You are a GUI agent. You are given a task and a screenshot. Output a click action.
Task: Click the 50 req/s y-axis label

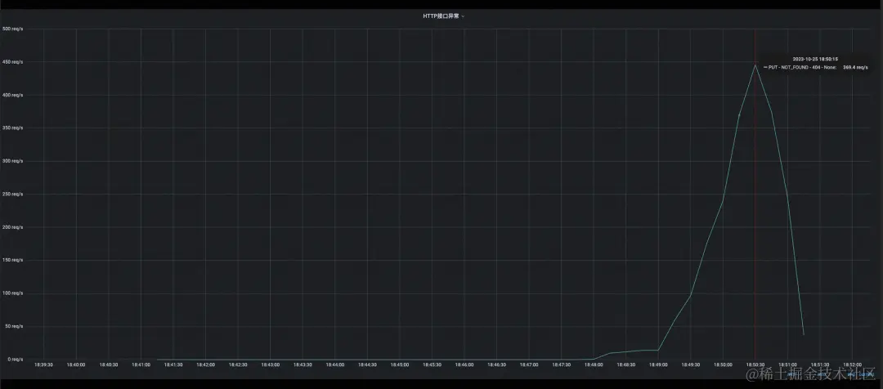(13, 327)
